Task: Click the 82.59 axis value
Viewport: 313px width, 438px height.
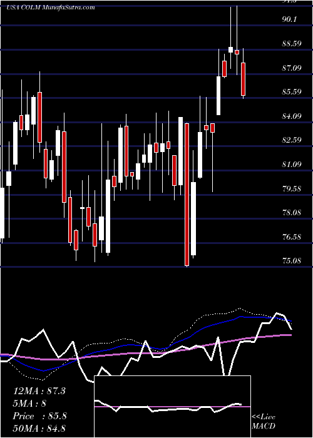Action: tap(292, 140)
